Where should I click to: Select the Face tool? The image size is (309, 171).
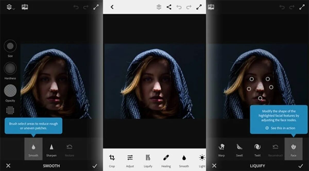point(294,149)
